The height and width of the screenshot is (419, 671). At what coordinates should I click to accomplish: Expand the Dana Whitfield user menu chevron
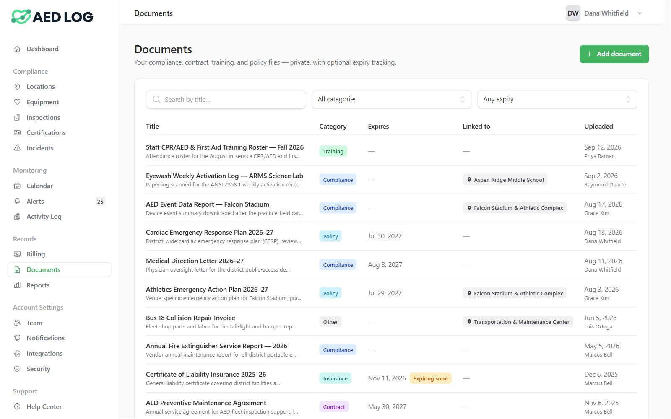click(x=640, y=13)
